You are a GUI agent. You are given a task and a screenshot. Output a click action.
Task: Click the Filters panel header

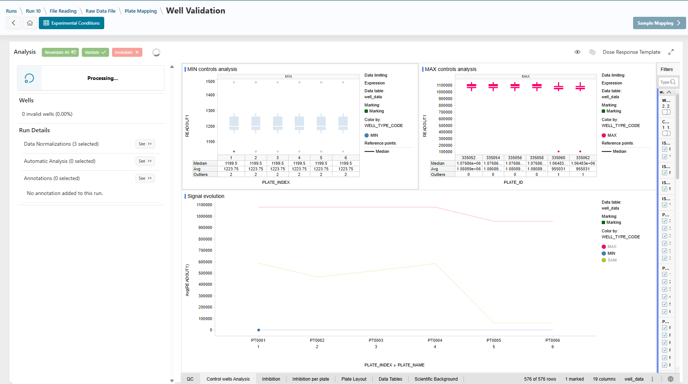coord(667,69)
